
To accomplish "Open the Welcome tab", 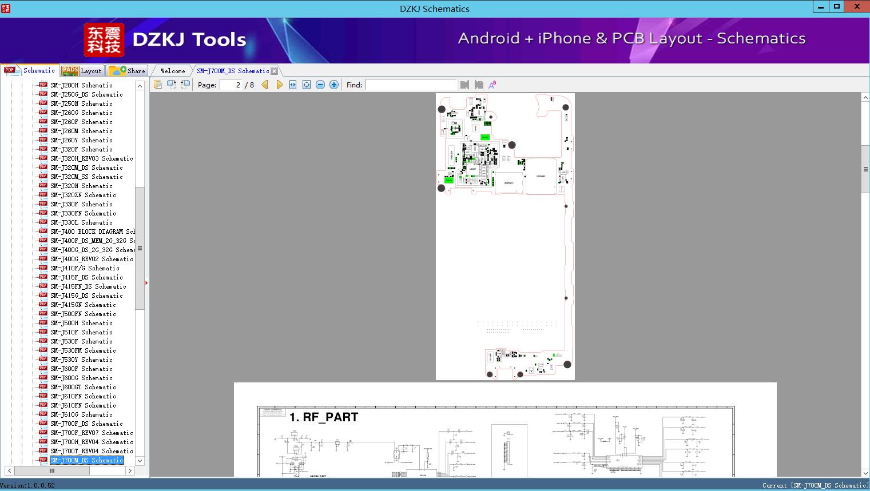I will click(x=172, y=70).
